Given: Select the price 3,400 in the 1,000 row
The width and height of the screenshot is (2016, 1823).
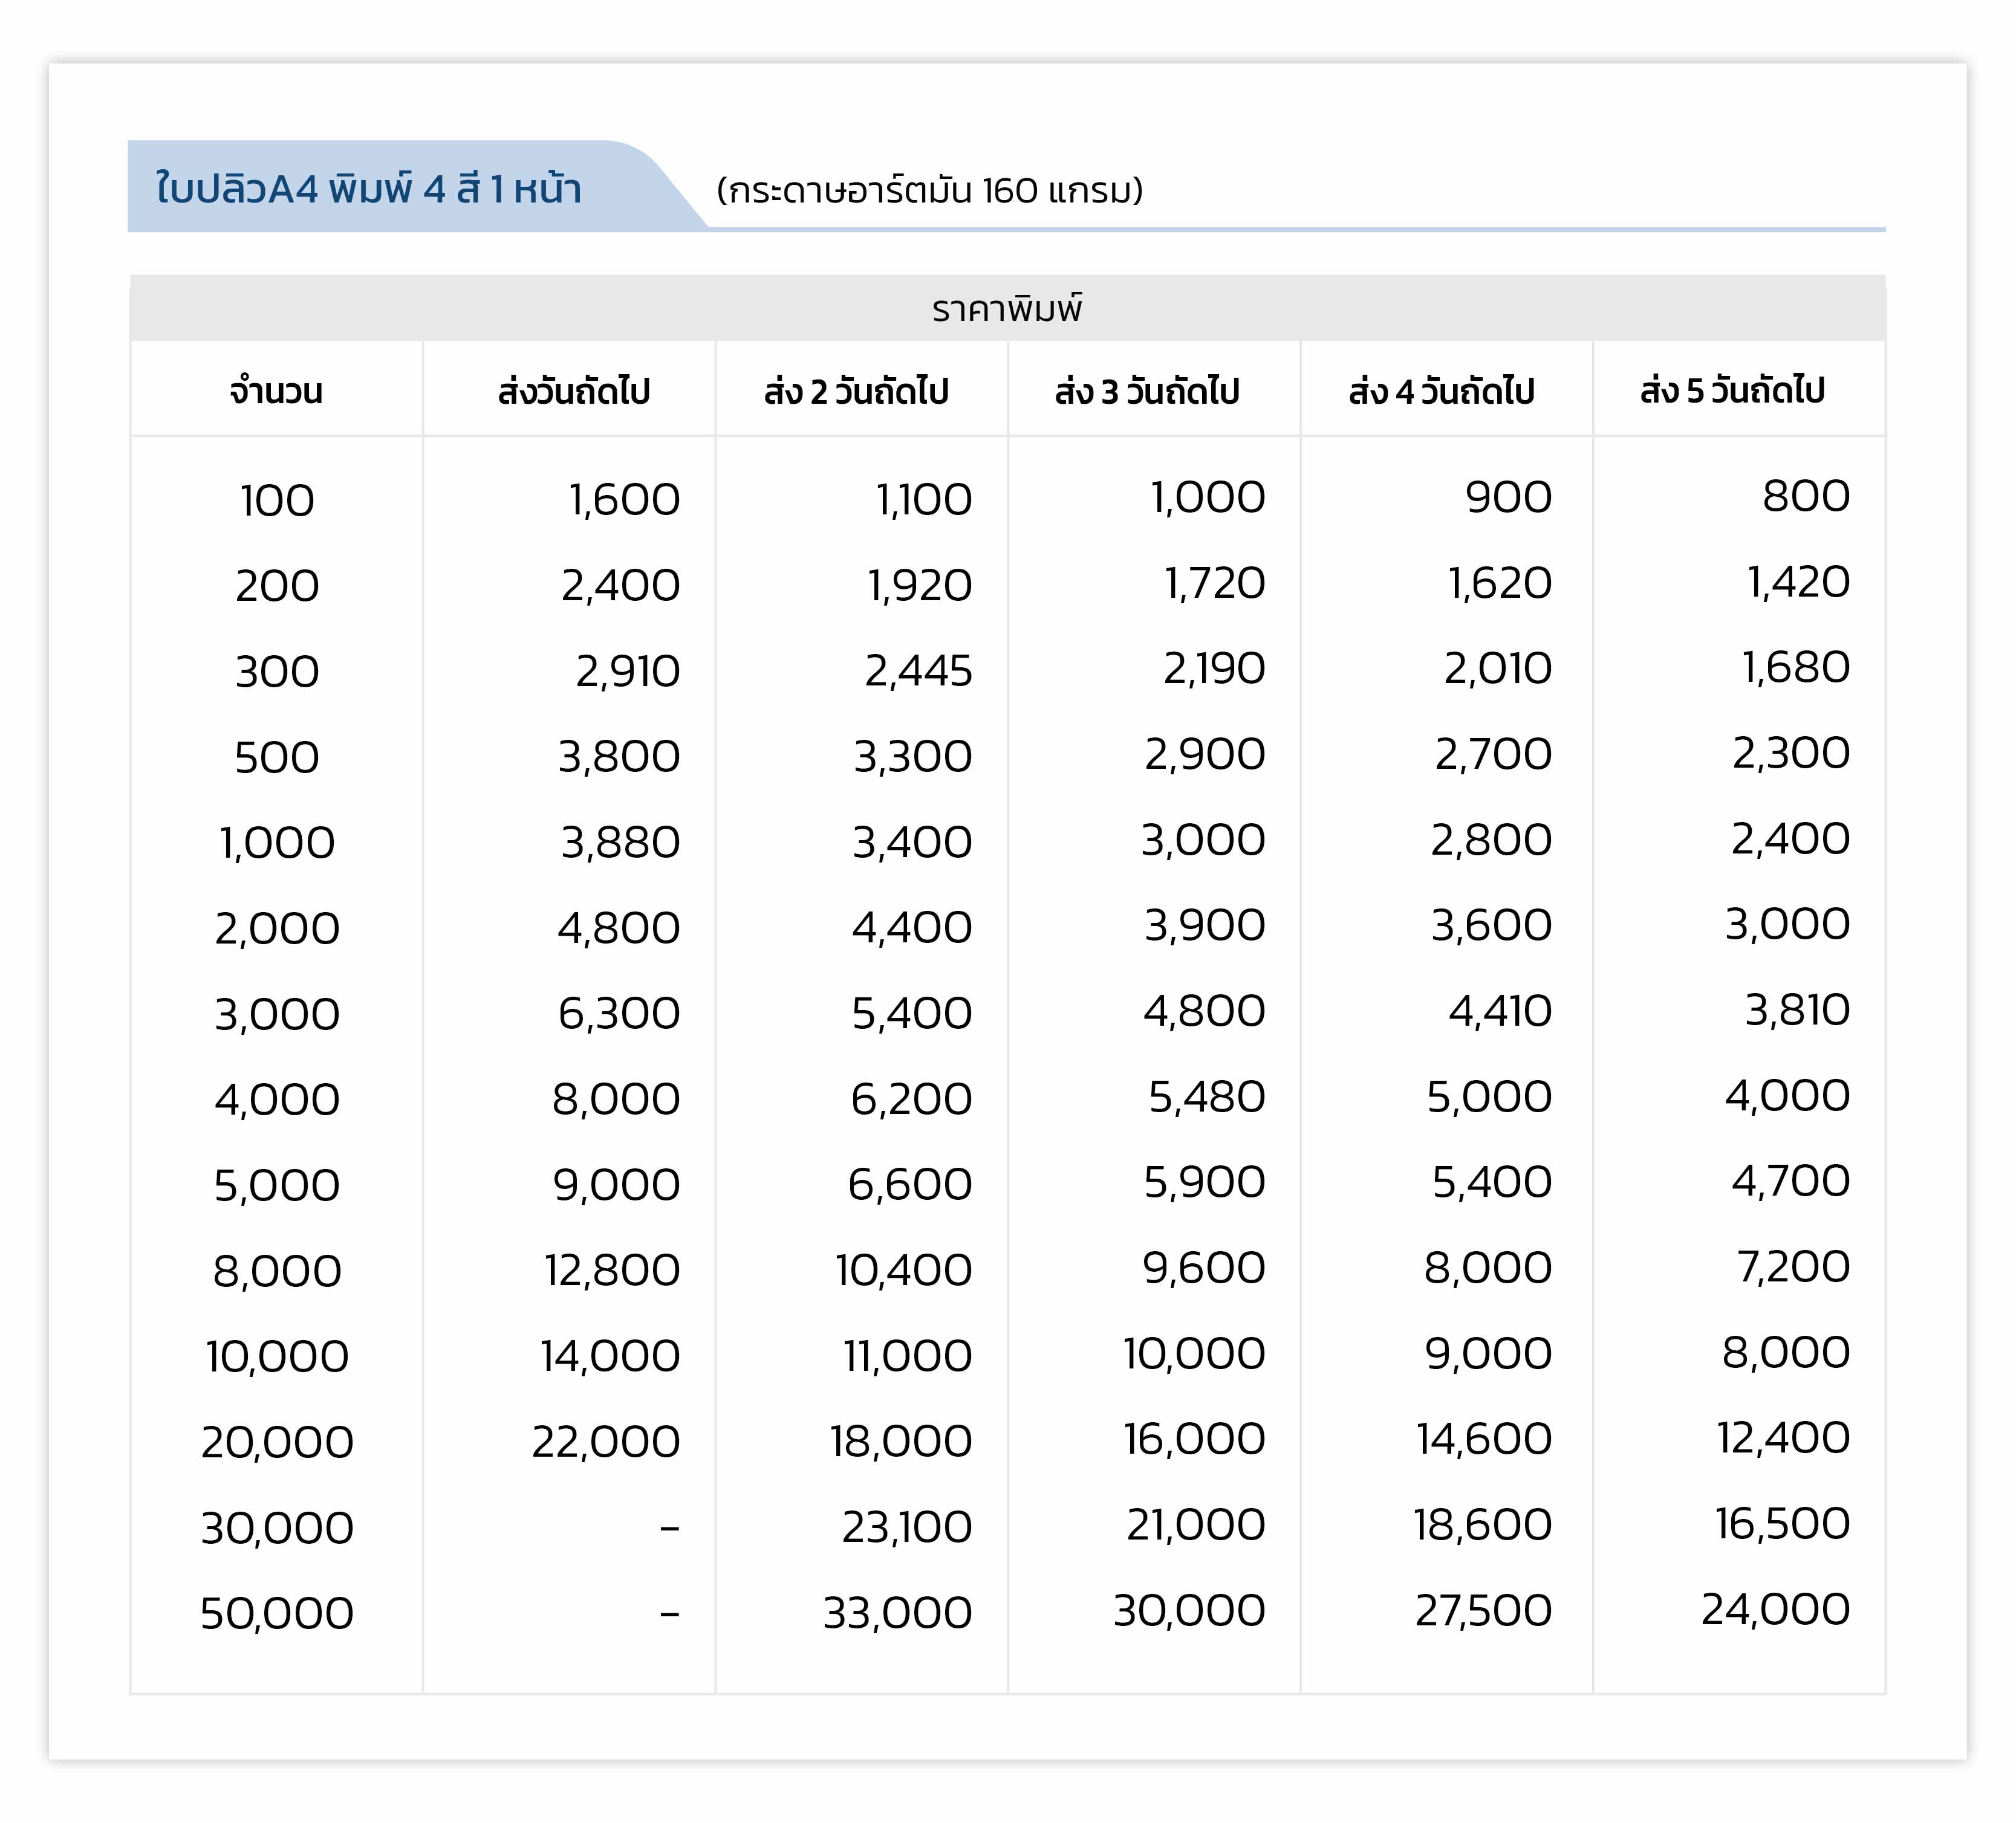Looking at the screenshot, I should [912, 843].
